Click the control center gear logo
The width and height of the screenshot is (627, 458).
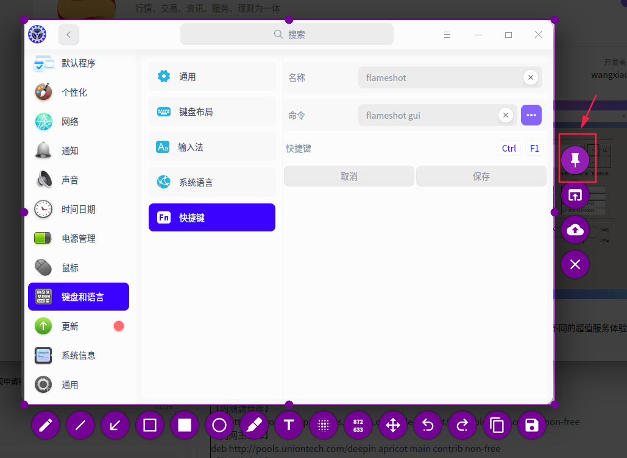point(37,34)
